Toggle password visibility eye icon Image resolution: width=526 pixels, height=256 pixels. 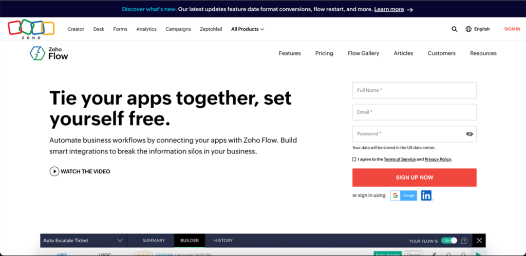469,134
